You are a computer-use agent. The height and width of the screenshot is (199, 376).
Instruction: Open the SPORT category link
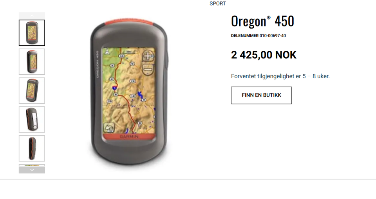pos(218,4)
